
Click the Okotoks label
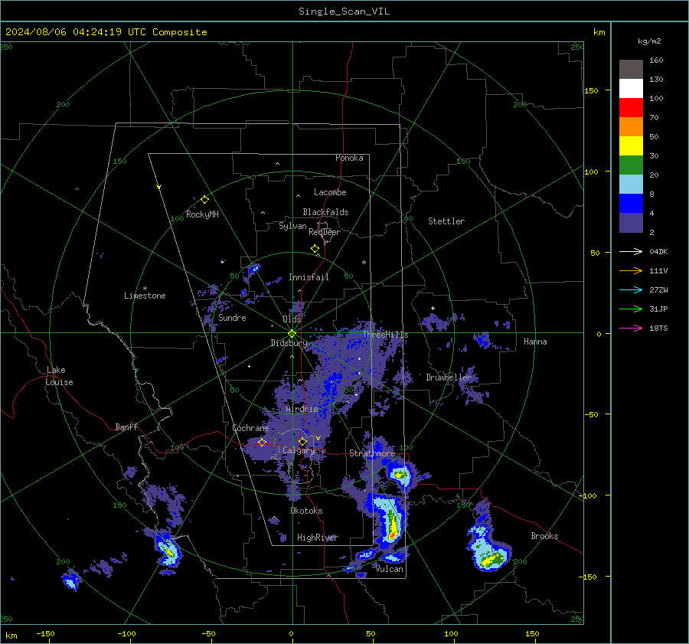coord(306,511)
